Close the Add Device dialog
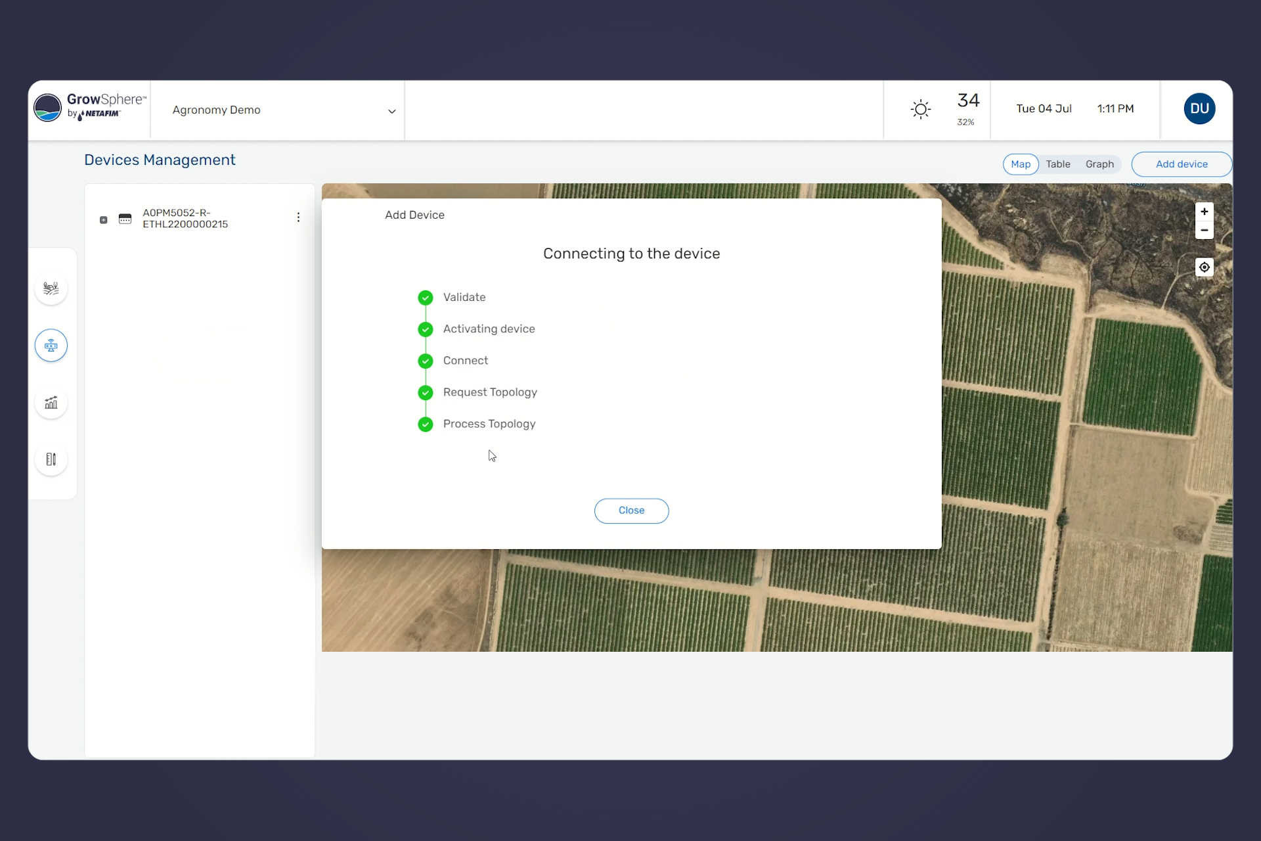This screenshot has height=841, width=1261. click(x=631, y=511)
